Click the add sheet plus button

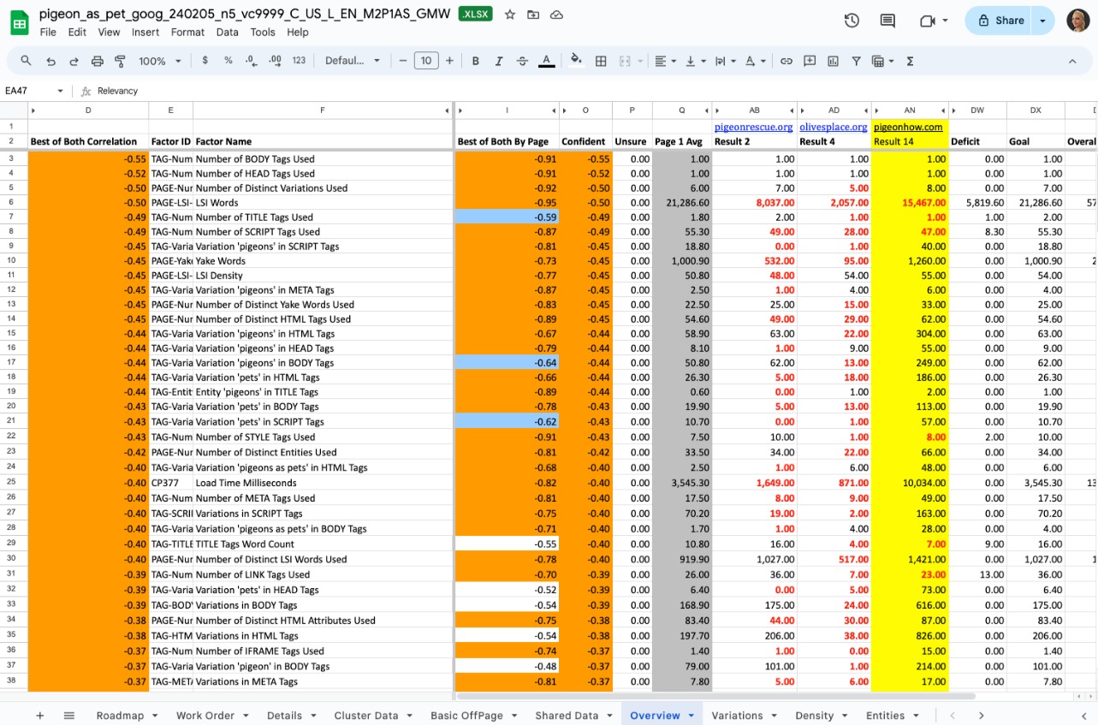(x=39, y=715)
